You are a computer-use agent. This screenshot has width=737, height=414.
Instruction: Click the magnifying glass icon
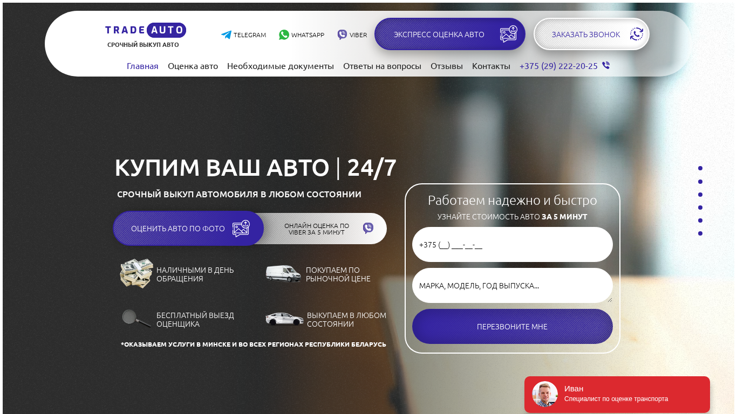(x=136, y=319)
